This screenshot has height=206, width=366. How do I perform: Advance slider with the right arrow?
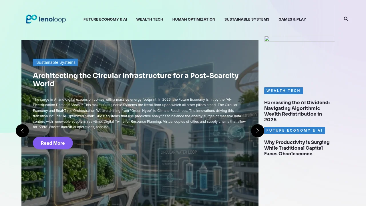click(257, 131)
